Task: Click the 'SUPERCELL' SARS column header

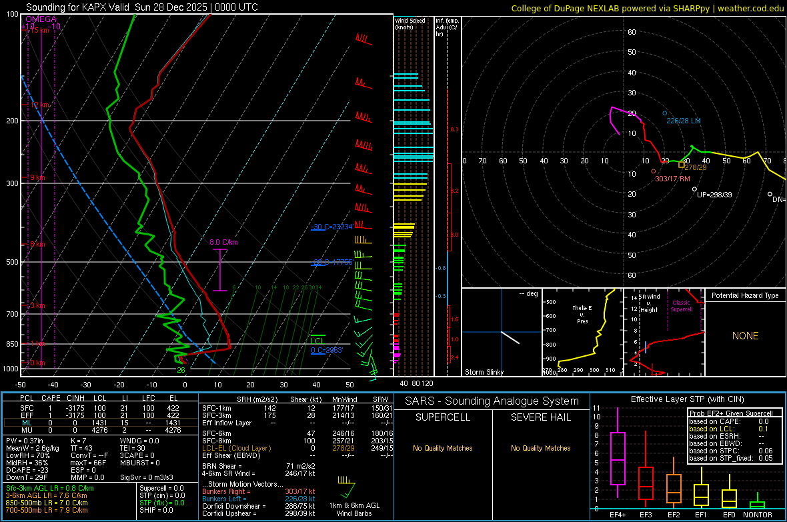Action: pos(443,417)
